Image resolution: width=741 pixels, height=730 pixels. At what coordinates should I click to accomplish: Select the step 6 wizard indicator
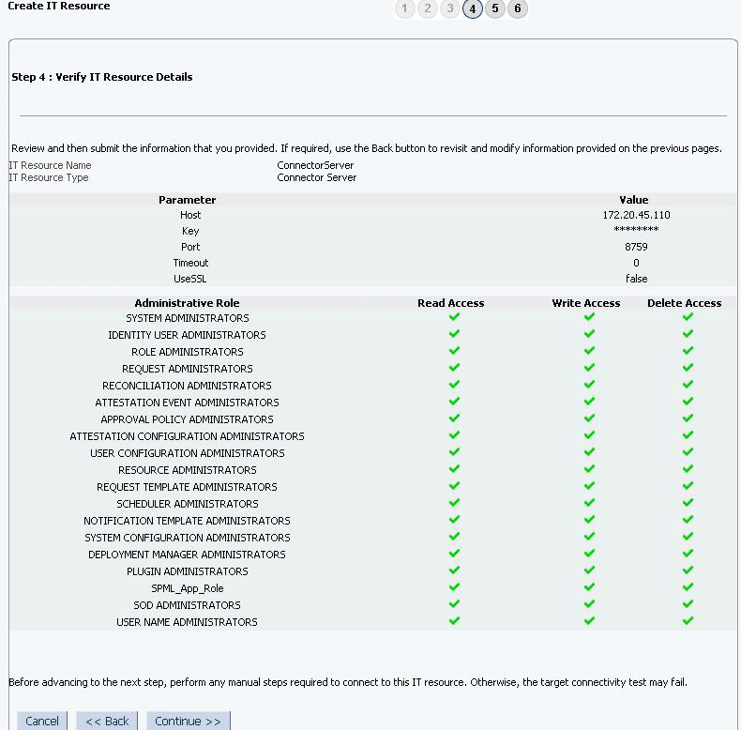coord(518,8)
